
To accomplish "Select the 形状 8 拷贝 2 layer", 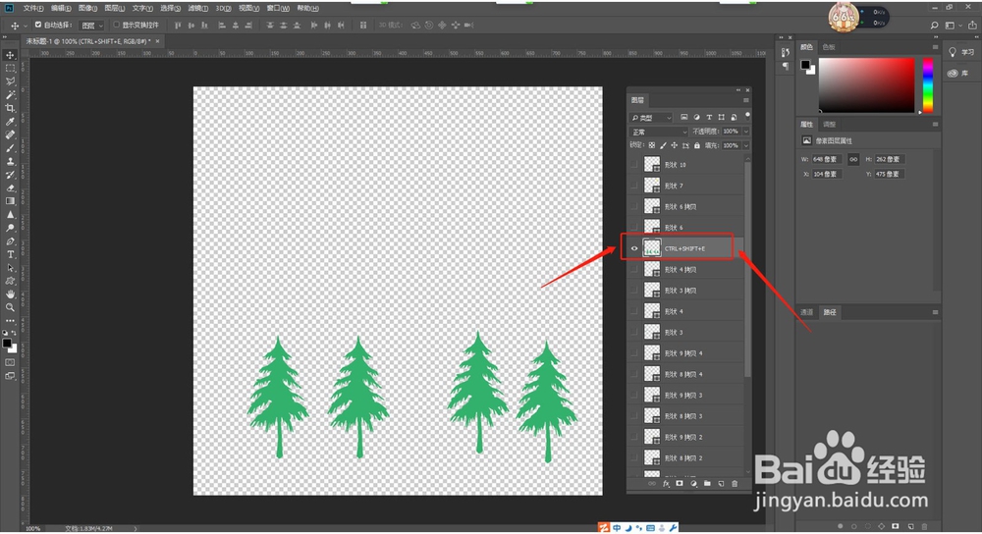I will click(x=685, y=457).
